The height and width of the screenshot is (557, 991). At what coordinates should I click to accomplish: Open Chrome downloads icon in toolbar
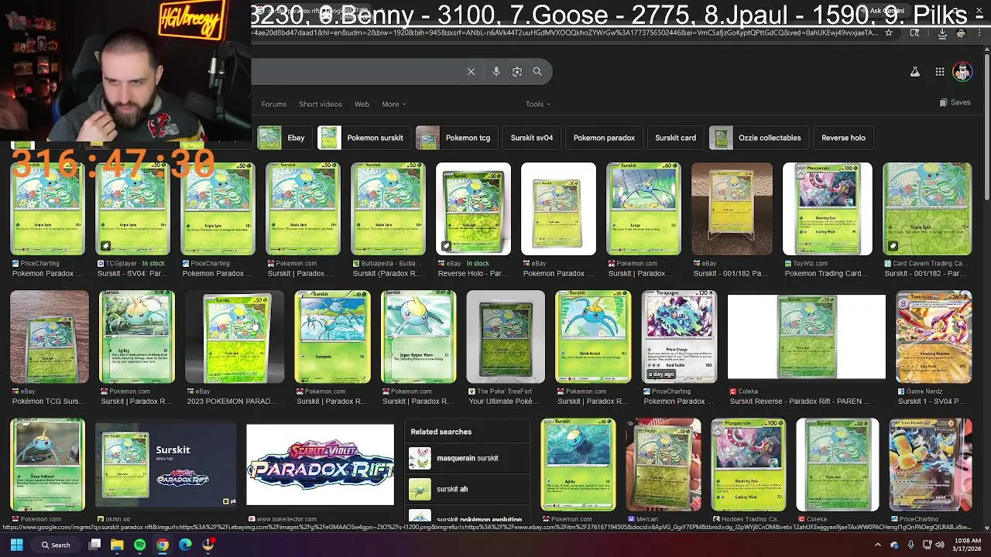coord(942,32)
